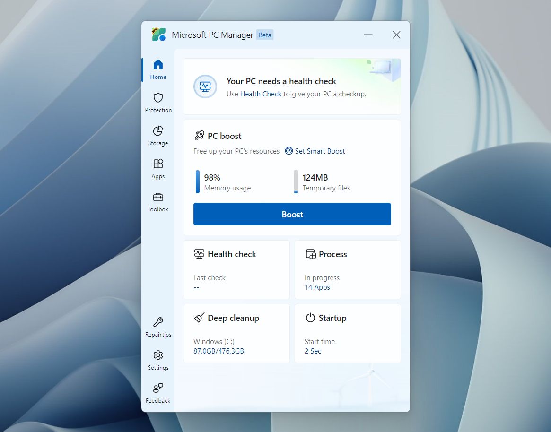The width and height of the screenshot is (551, 432).
Task: Click the Process window icon
Action: (311, 254)
